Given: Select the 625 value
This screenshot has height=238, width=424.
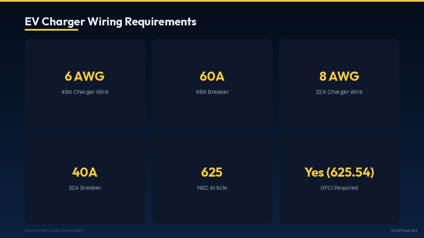Looking at the screenshot, I should click(x=212, y=172).
